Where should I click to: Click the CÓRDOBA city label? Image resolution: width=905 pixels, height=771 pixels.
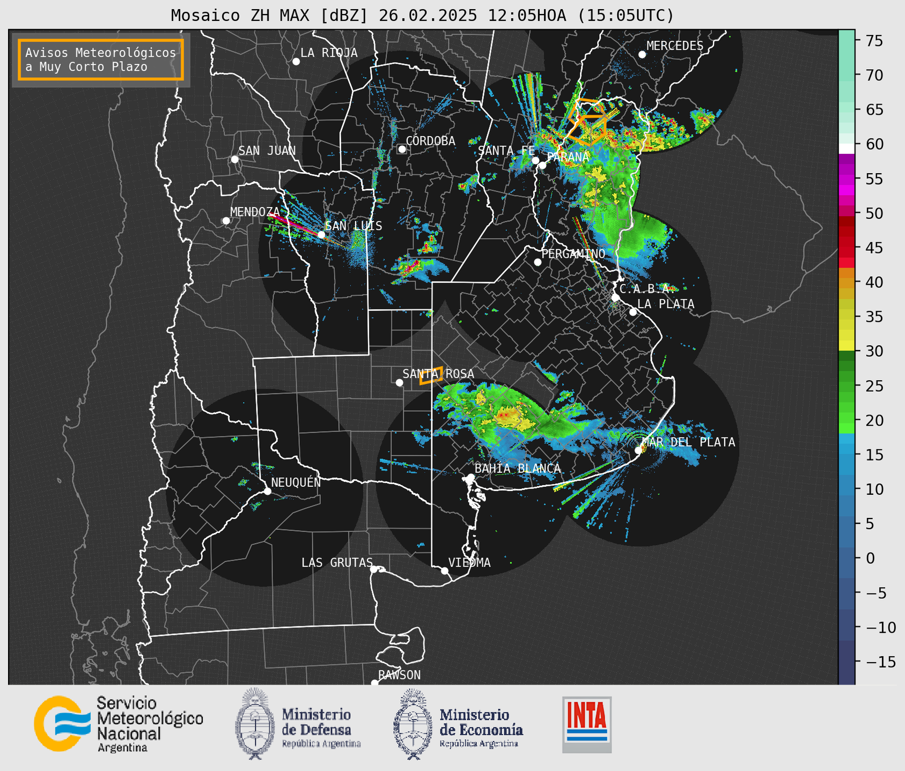coord(431,141)
